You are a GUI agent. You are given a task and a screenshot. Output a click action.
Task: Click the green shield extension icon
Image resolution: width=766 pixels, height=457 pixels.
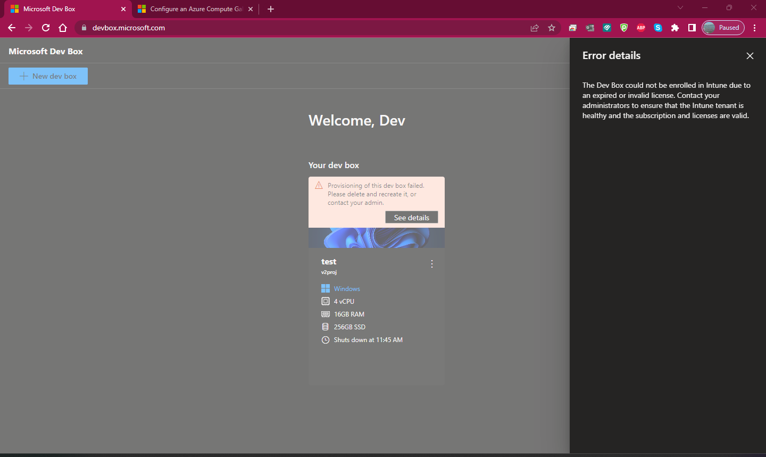(624, 28)
